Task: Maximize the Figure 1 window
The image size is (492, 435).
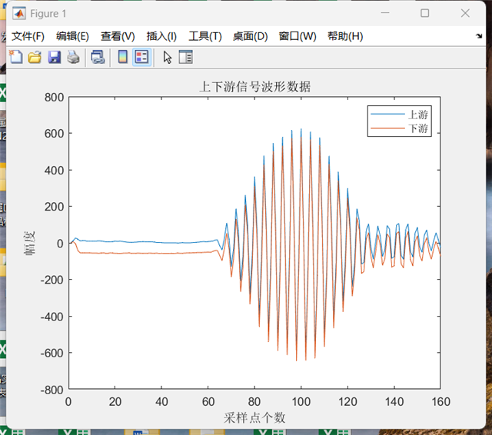Action: tap(425, 13)
